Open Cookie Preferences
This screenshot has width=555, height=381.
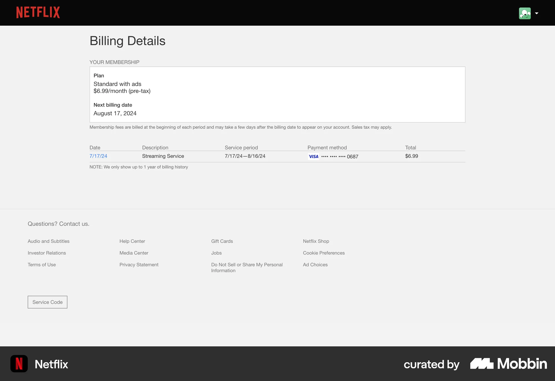coord(324,253)
